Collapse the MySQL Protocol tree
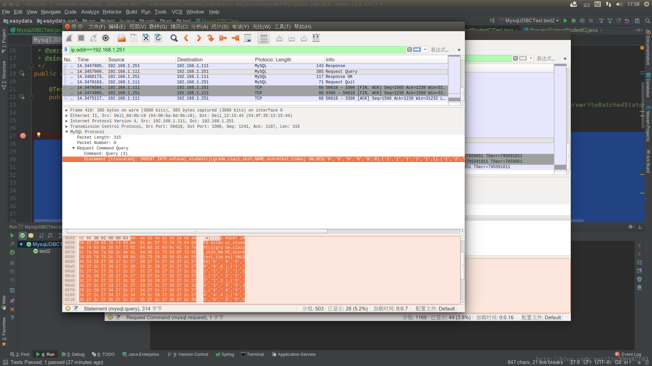The height and width of the screenshot is (366, 652). tap(67, 132)
